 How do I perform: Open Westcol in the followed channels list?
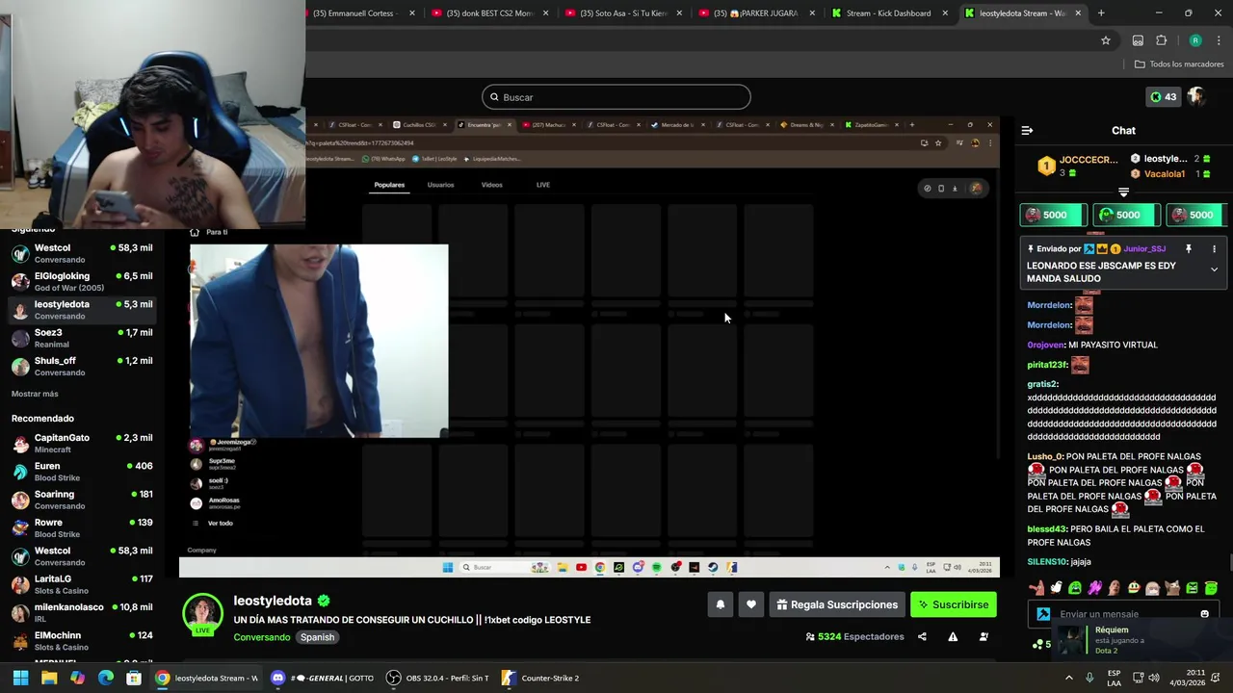(x=82, y=253)
